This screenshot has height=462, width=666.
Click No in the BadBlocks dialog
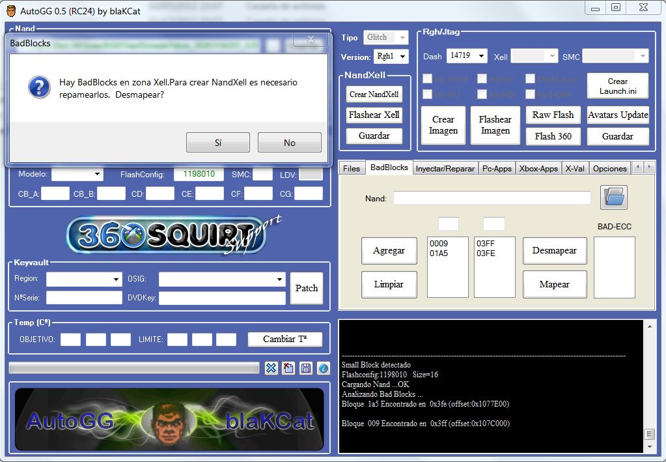[x=289, y=143]
